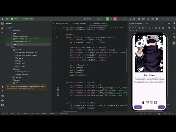
Task: Click emulator Overview square button
Action: tap(152, 28)
